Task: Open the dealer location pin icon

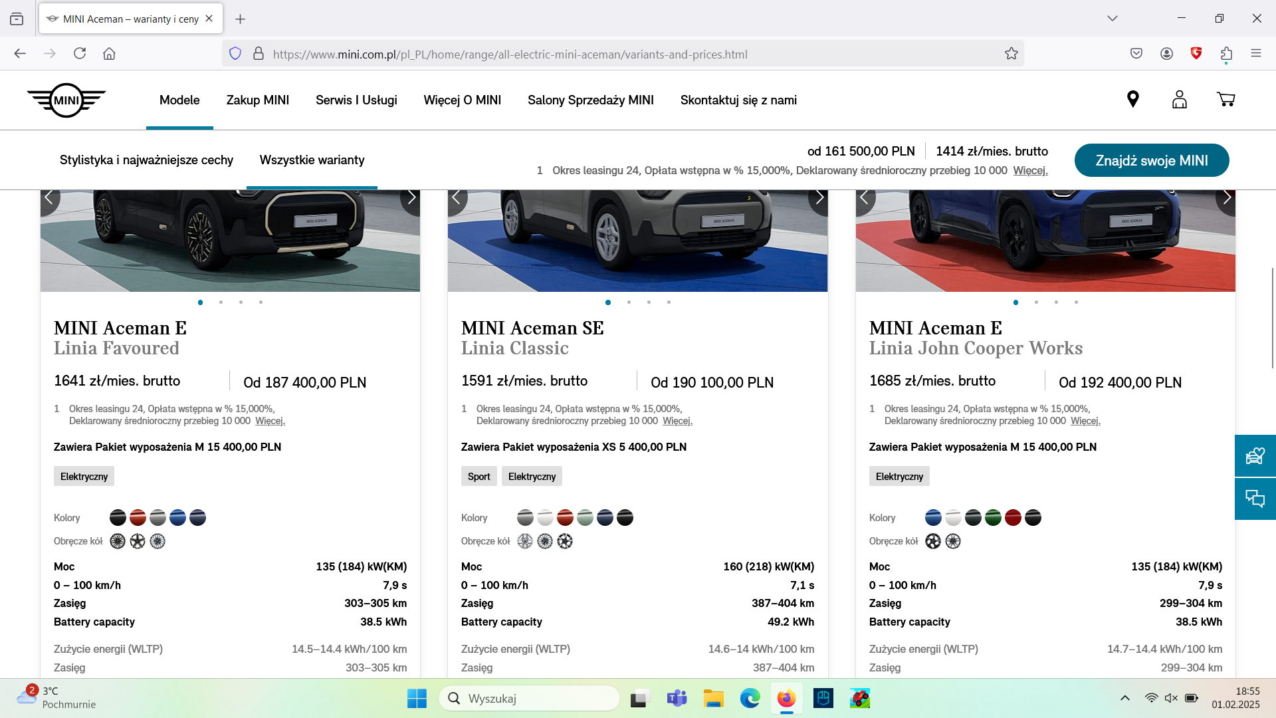Action: 1133,100
